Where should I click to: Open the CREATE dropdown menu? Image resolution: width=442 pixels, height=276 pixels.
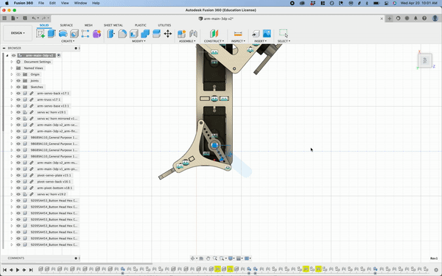68,41
